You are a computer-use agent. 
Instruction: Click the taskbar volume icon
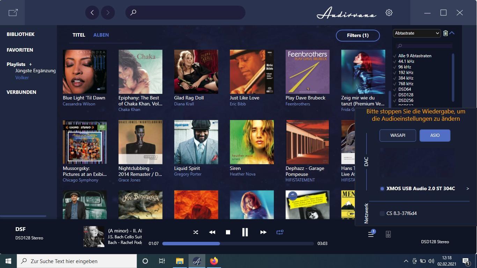[431, 261]
